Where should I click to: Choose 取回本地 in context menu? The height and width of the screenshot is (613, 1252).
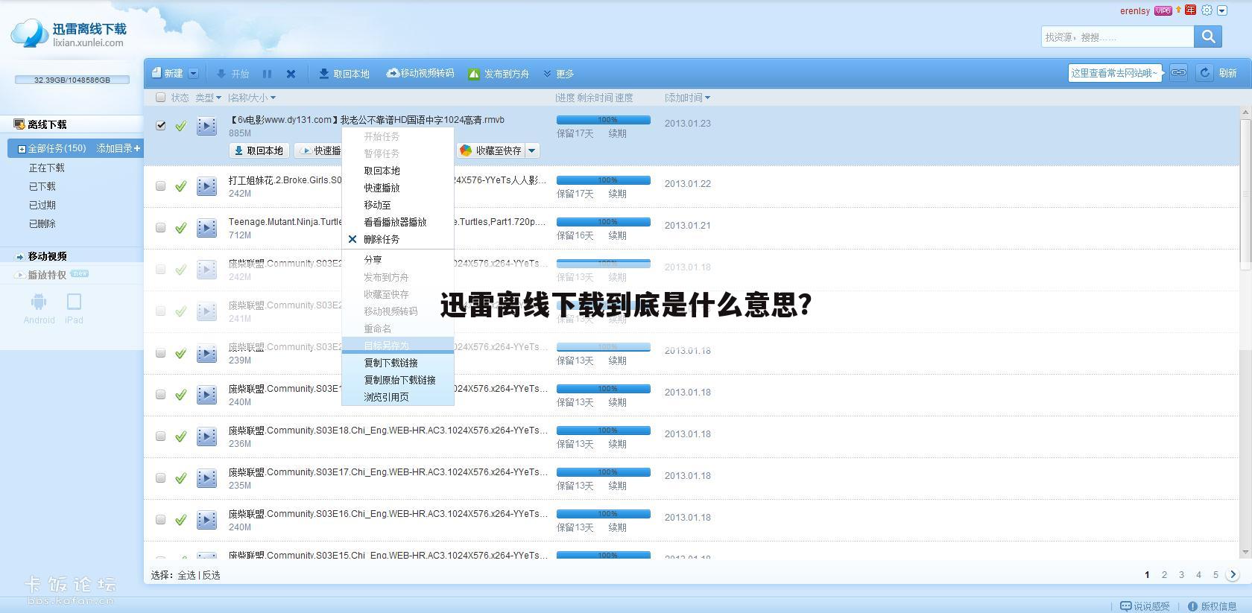[x=382, y=171]
